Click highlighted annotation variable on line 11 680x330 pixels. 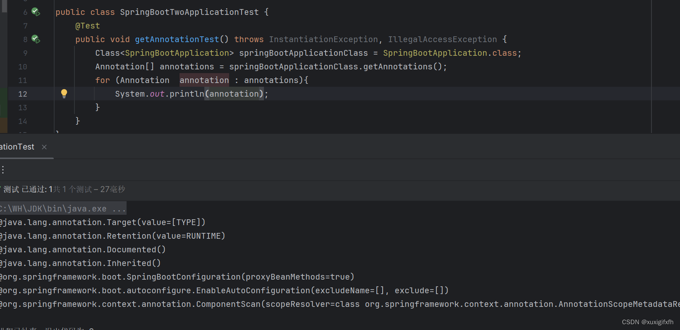click(x=204, y=80)
